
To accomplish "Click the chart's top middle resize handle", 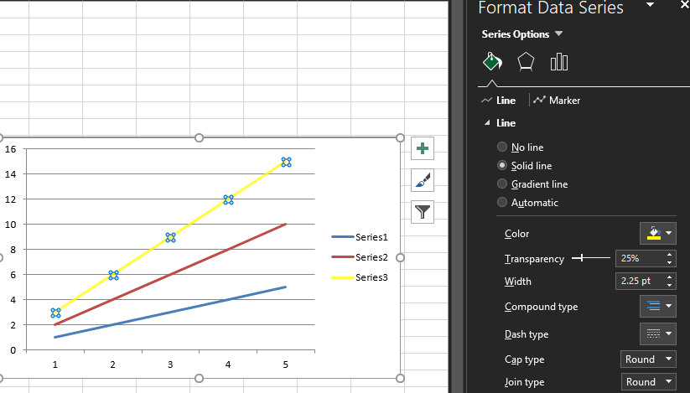I will pyautogui.click(x=199, y=137).
